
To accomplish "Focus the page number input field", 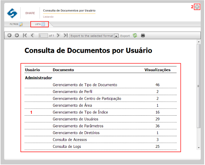I will tap(43, 36).
